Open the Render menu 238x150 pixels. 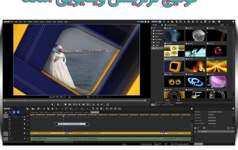point(48,22)
